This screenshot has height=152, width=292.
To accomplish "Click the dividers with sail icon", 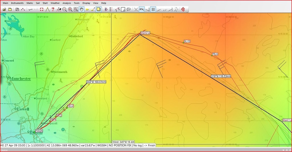I will point(59,9).
